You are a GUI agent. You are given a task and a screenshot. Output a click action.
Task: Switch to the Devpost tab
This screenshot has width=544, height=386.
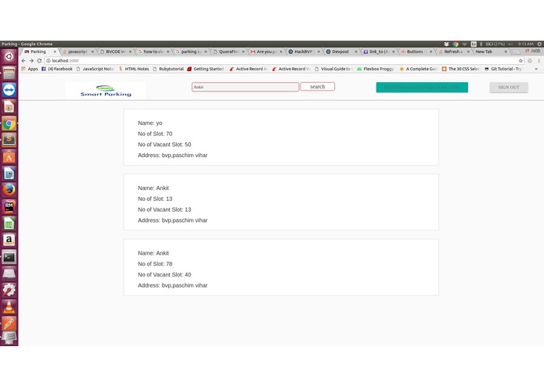click(x=340, y=52)
